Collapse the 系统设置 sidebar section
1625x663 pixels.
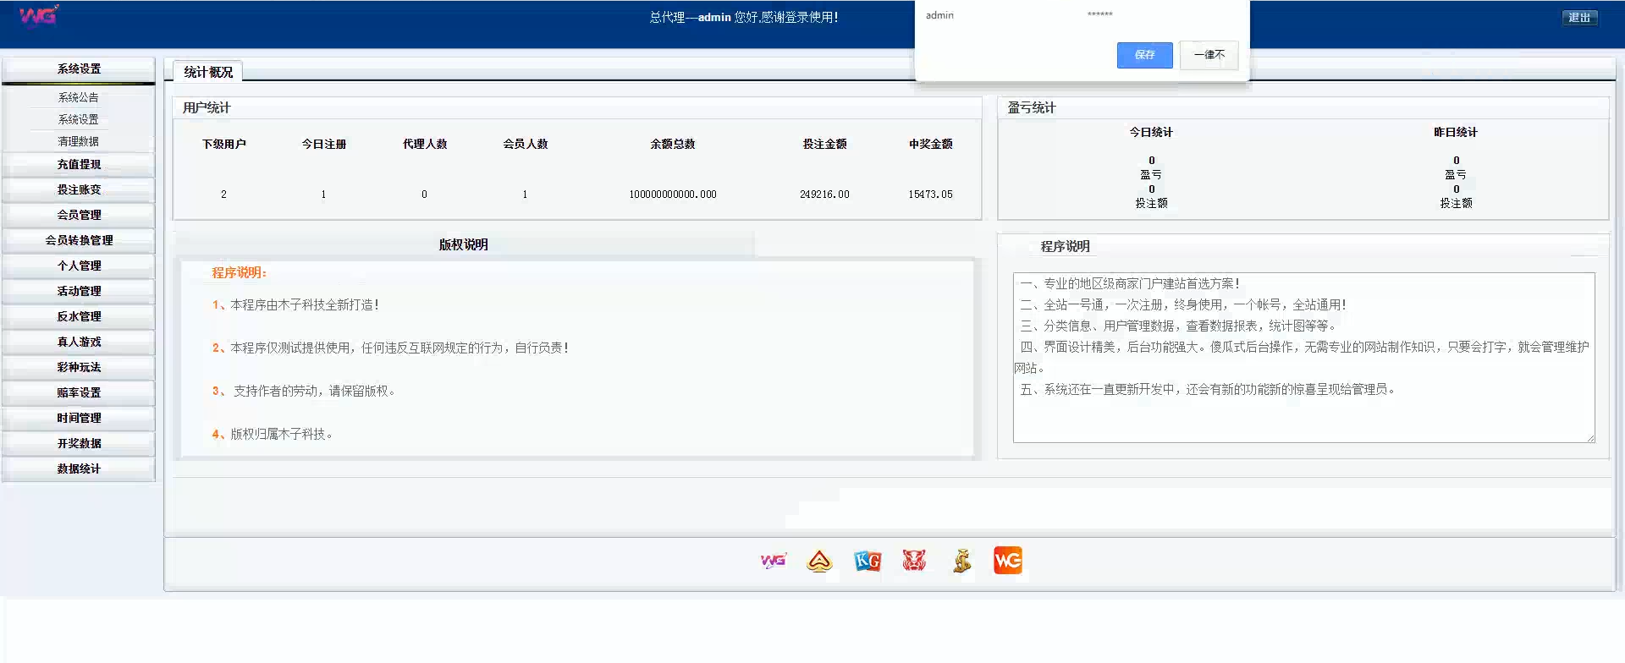[79, 69]
